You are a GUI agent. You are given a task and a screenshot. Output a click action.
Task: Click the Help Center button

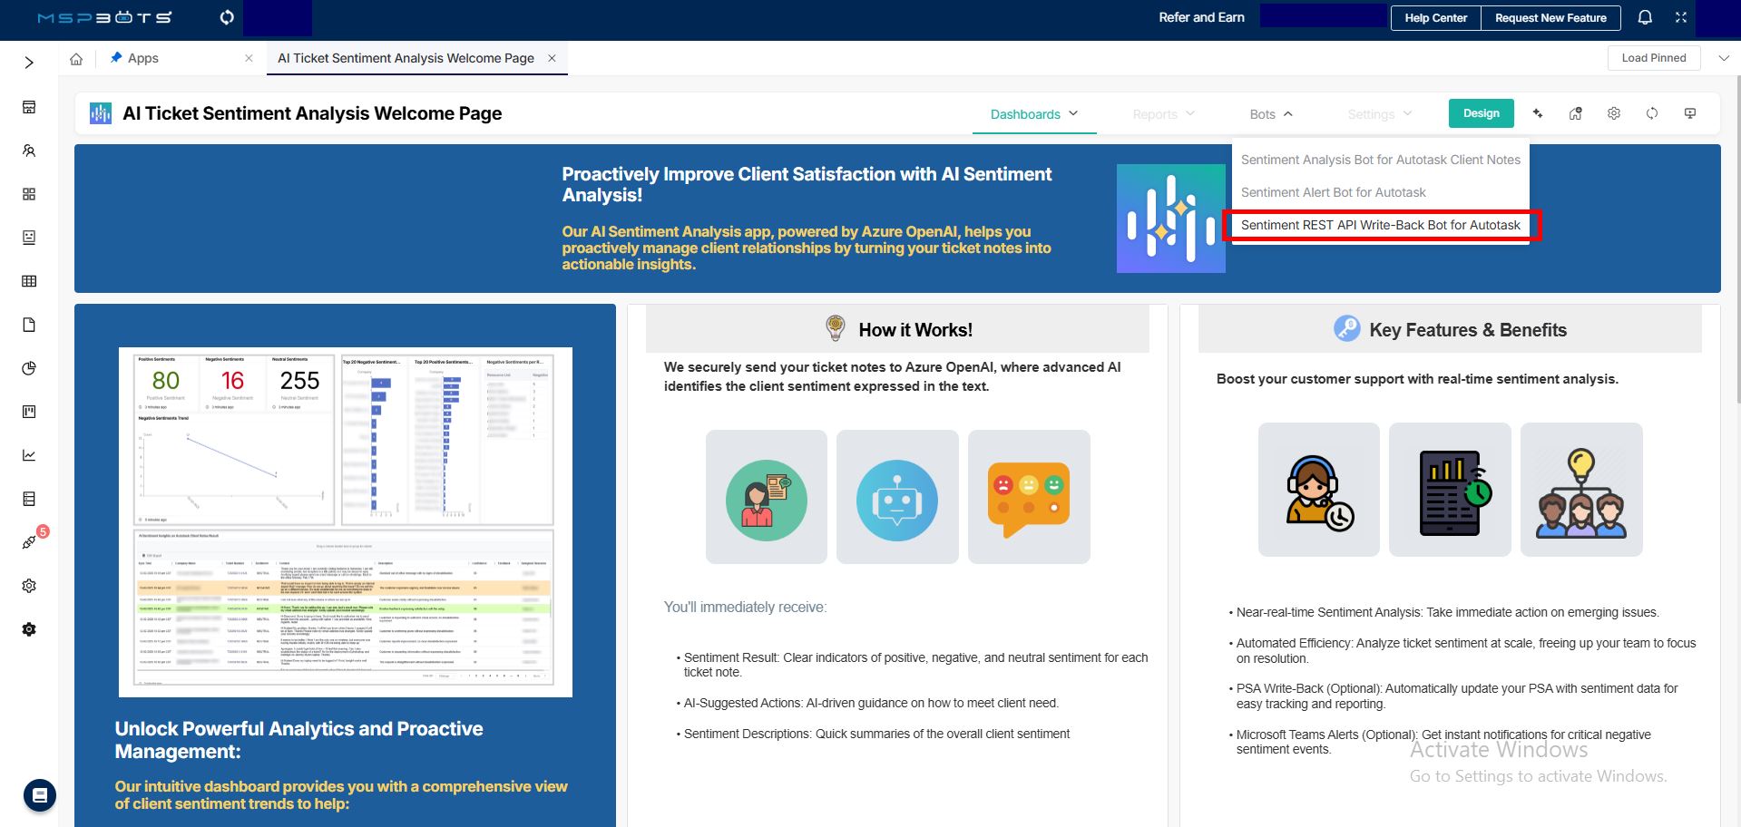pos(1435,18)
